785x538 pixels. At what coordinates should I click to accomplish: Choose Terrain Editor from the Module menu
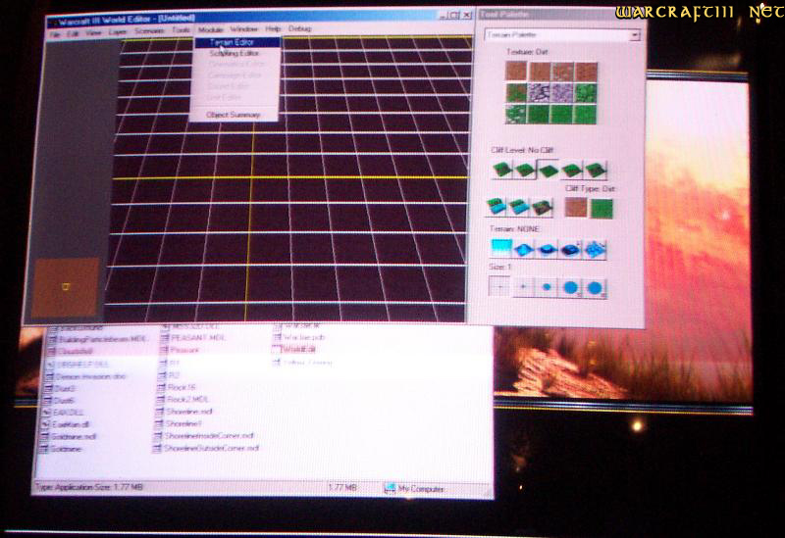(237, 42)
